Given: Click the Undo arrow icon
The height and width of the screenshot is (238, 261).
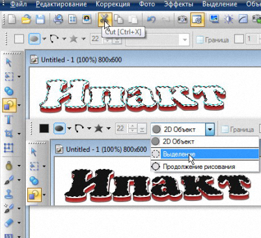Looking at the screenshot, I should [x=151, y=20].
